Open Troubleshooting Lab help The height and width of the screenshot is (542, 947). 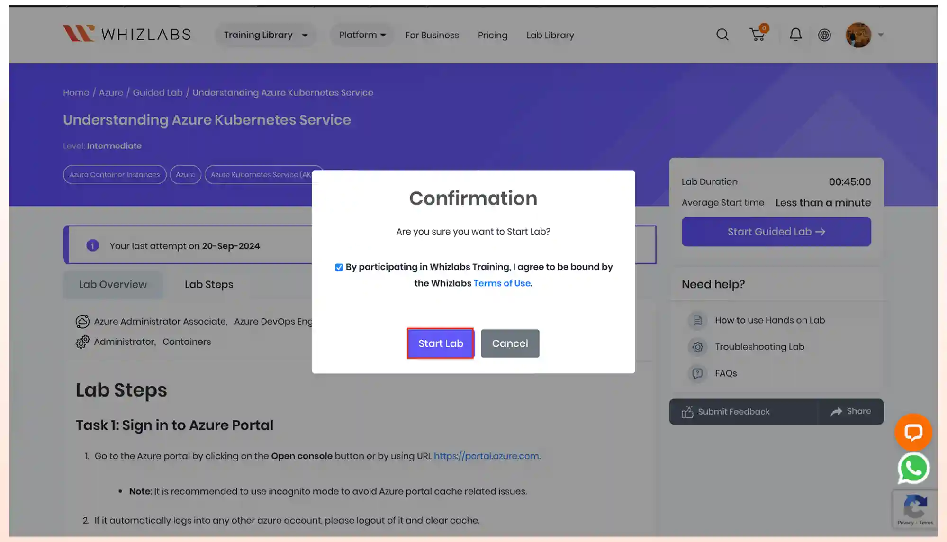coord(759,347)
